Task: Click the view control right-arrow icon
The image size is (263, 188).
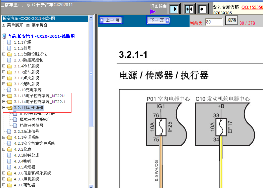Action: tap(174, 9)
